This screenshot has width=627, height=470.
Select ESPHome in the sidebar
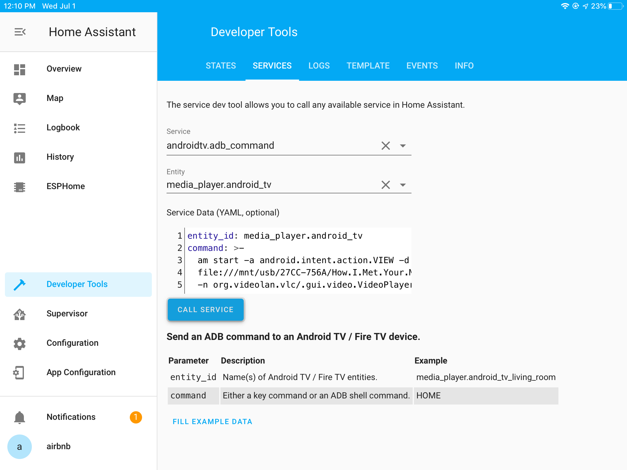point(78,187)
